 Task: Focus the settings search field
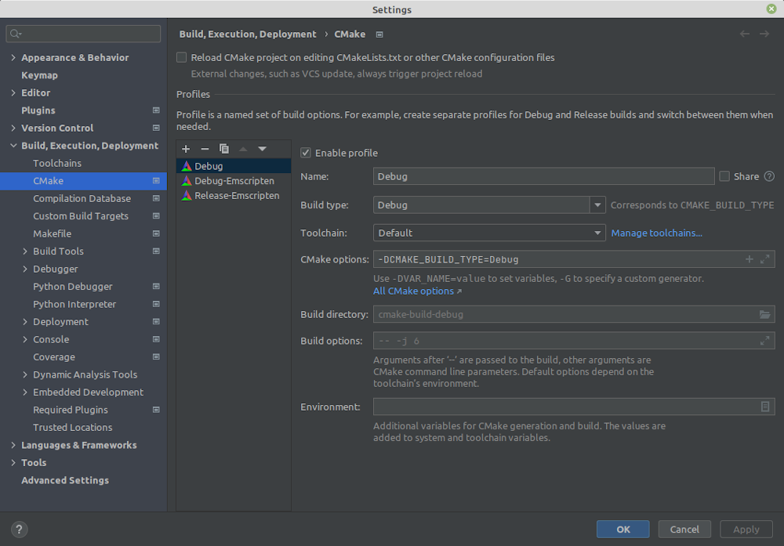tap(83, 34)
